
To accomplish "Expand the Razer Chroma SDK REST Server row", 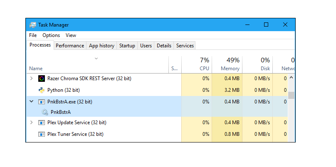I will (x=32, y=79).
